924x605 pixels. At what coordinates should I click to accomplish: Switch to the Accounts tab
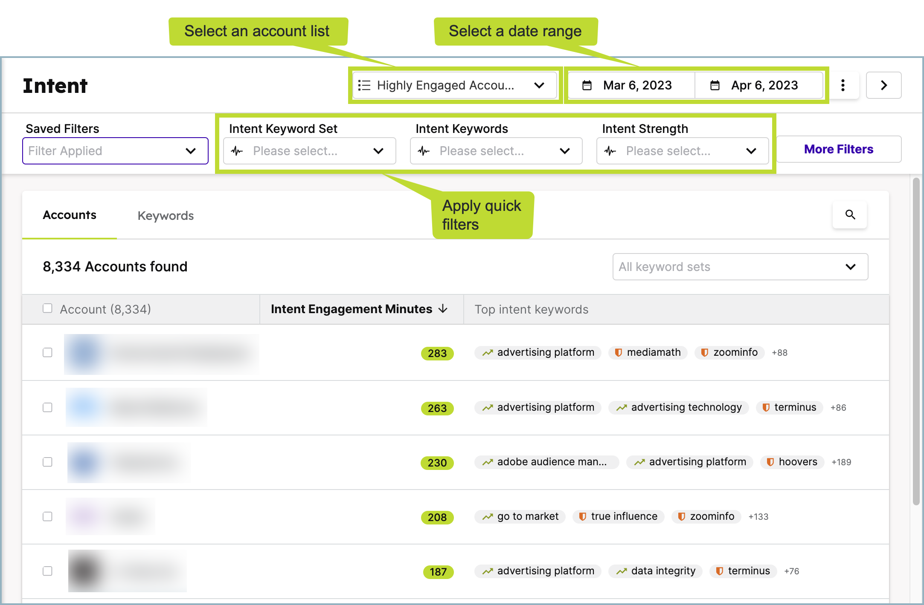pyautogui.click(x=70, y=215)
